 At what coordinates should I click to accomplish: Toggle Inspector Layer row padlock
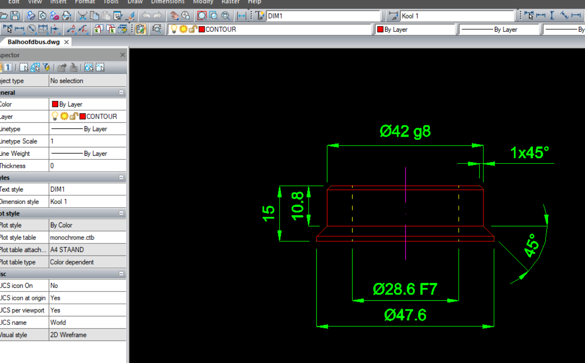pos(73,116)
